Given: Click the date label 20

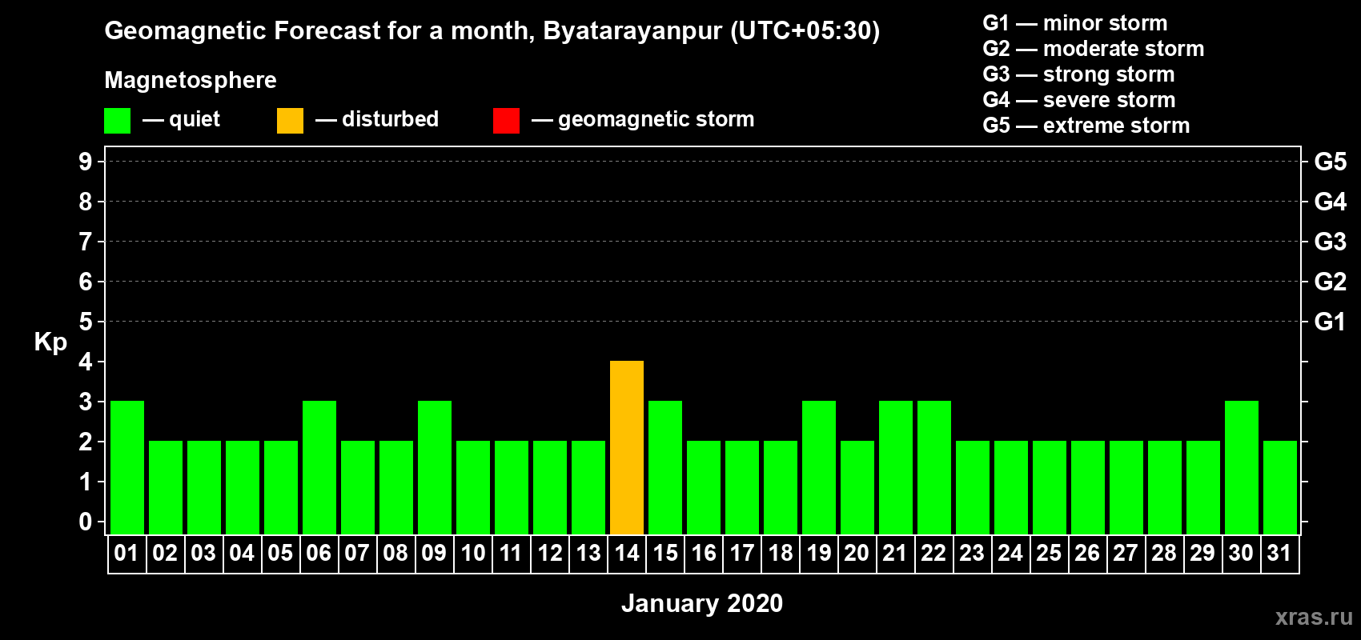Looking at the screenshot, I should [x=857, y=553].
